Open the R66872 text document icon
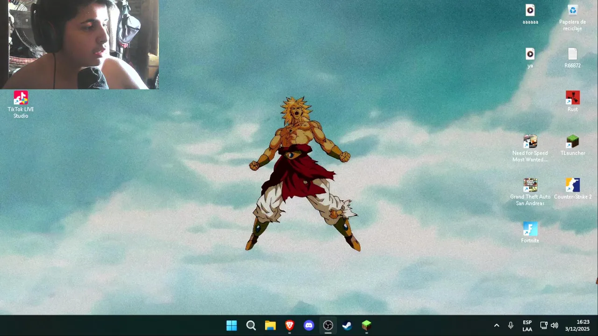598x336 pixels. (572, 58)
